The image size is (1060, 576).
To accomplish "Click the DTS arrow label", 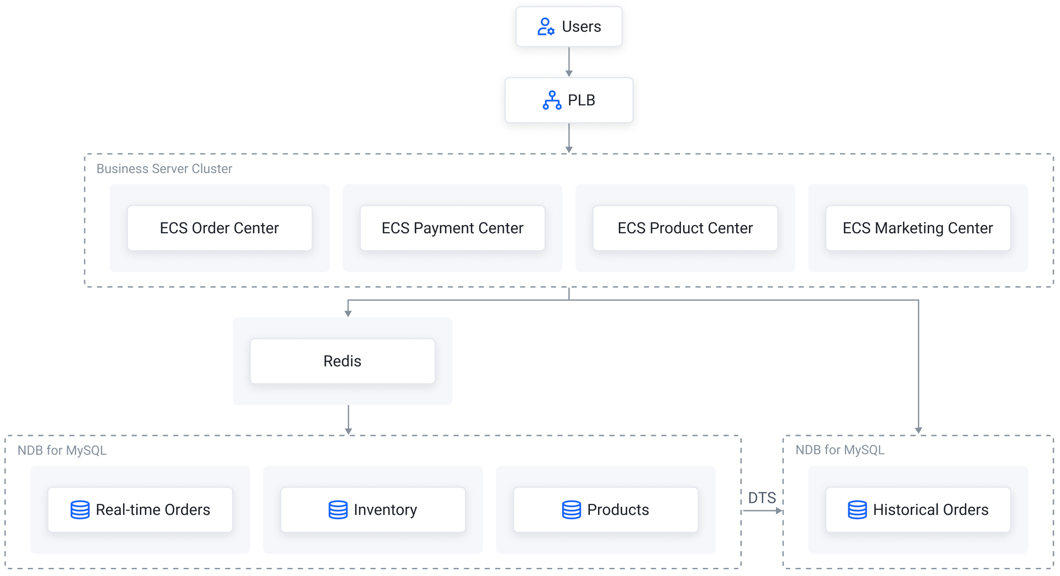I will click(x=762, y=498).
